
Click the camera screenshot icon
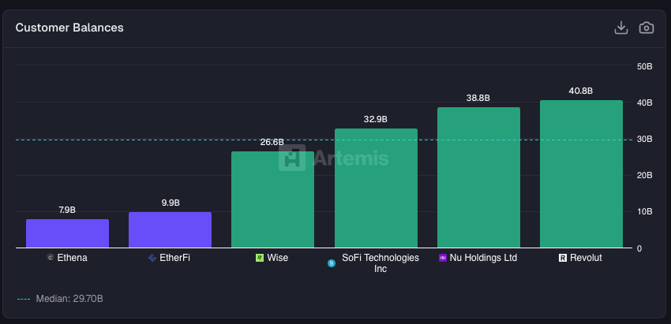[x=647, y=28]
